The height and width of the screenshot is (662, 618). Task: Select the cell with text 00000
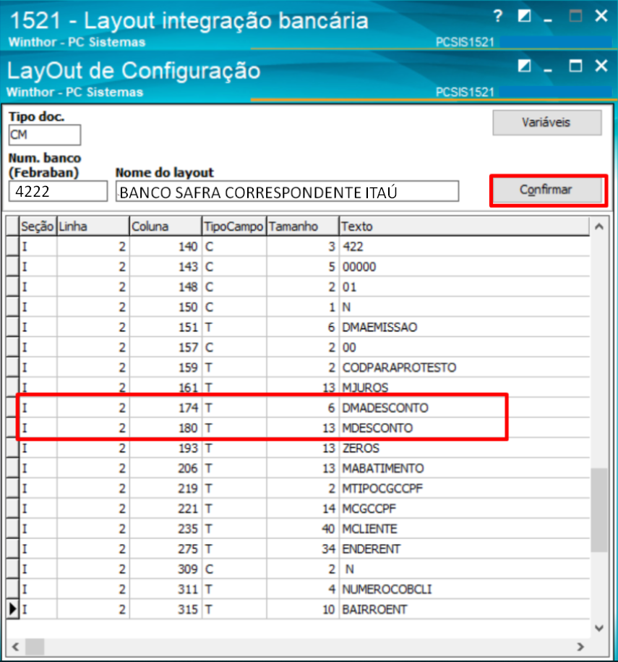(x=464, y=267)
